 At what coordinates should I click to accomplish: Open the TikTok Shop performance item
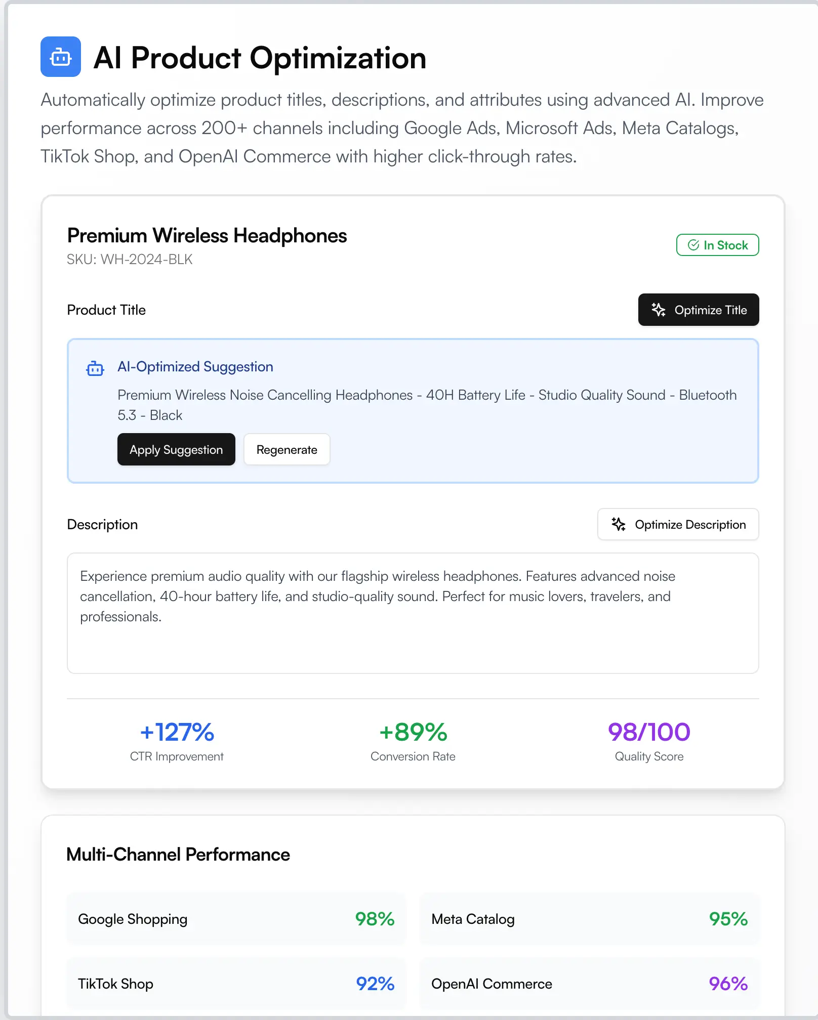tap(236, 984)
